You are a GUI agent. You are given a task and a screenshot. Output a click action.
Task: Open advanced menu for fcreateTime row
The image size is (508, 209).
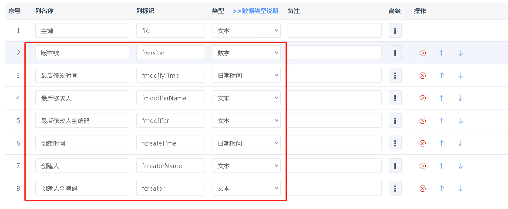pos(395,143)
